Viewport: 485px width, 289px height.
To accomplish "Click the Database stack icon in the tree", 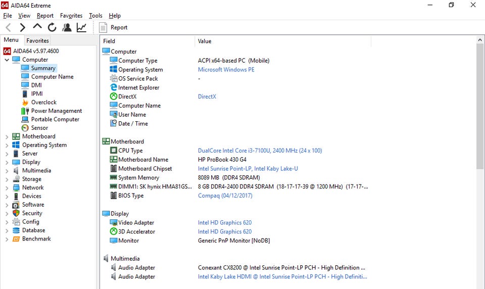I will [16, 230].
